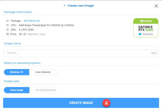Click the 0/50 character counter
This screenshot has height=111, width=162.
pyautogui.click(x=154, y=53)
